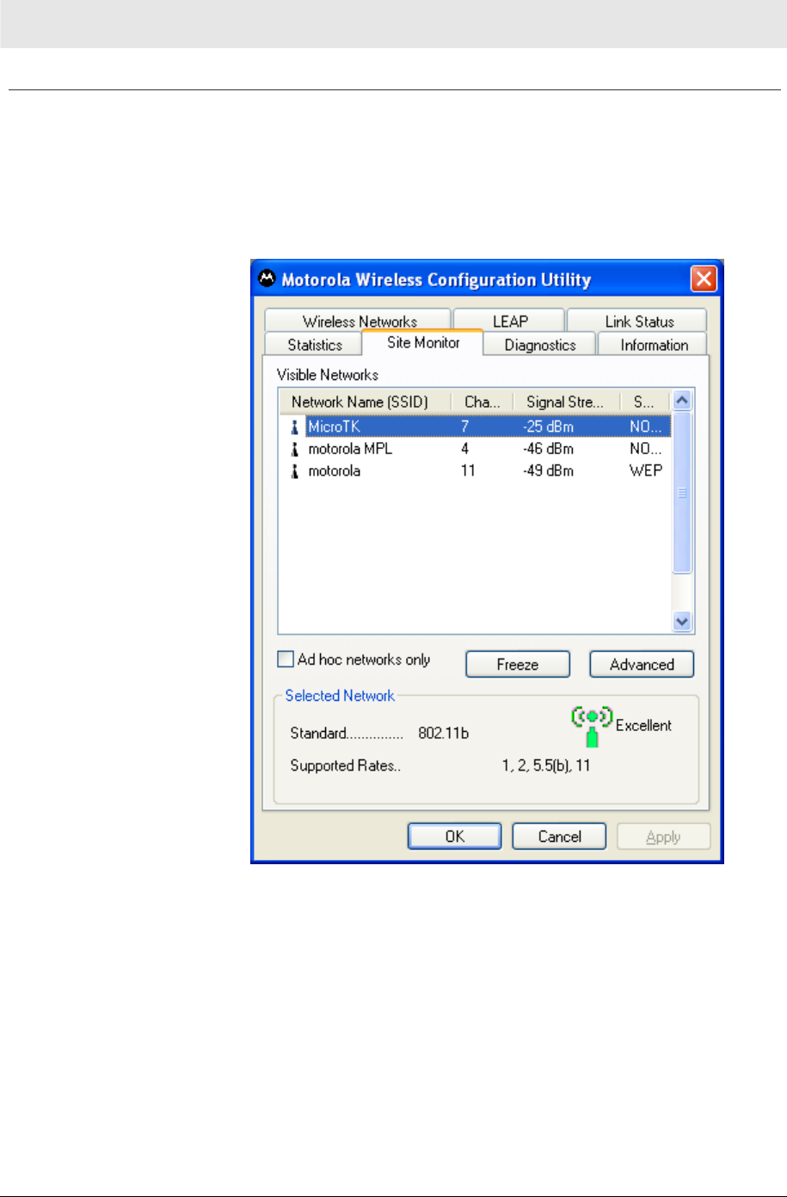This screenshot has width=787, height=1197.
Task: Select the motorola network on channel 11
Action: pyautogui.click(x=475, y=471)
